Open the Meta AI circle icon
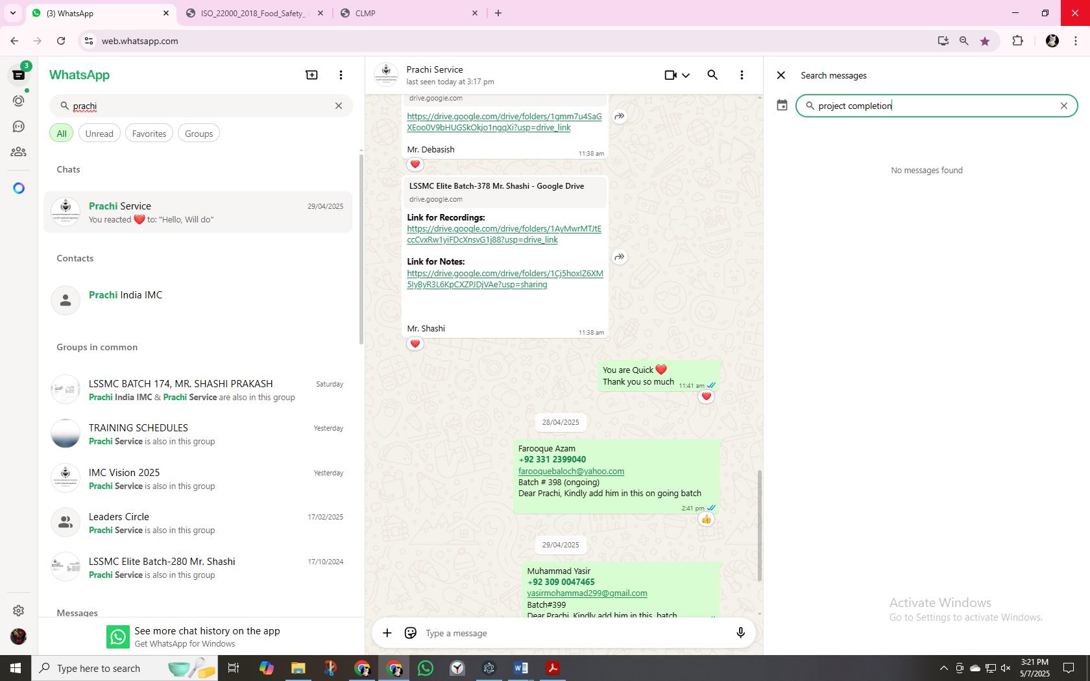The width and height of the screenshot is (1090, 681). click(x=19, y=188)
